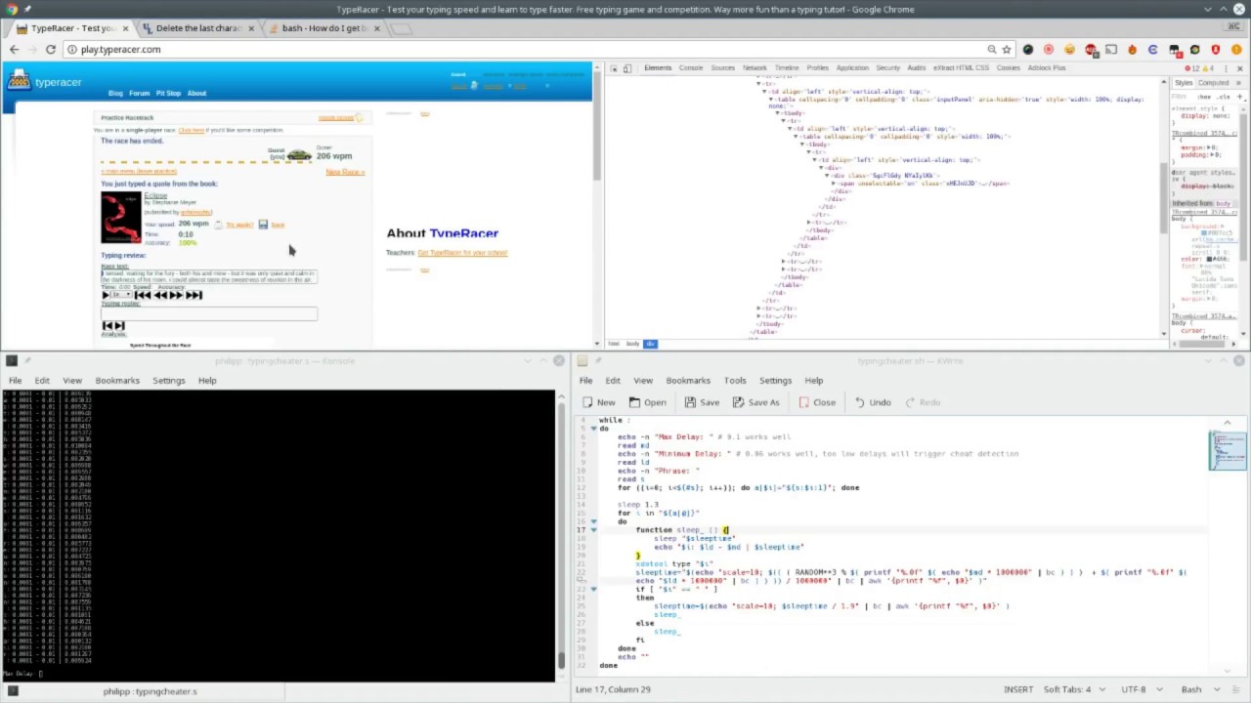
Task: Fast-forward the typing replay
Action: click(x=176, y=295)
